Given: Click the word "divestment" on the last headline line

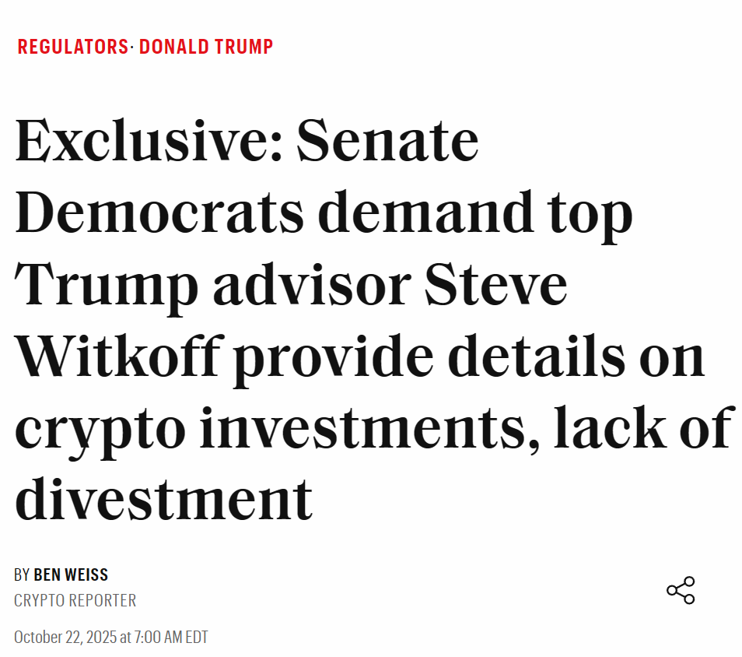Looking at the screenshot, I should [x=163, y=497].
